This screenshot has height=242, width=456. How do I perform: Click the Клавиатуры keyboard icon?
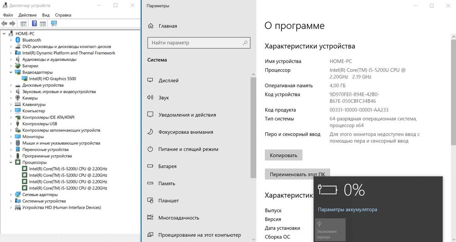point(18,105)
